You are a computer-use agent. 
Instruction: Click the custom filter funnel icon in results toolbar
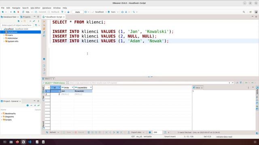241,83
